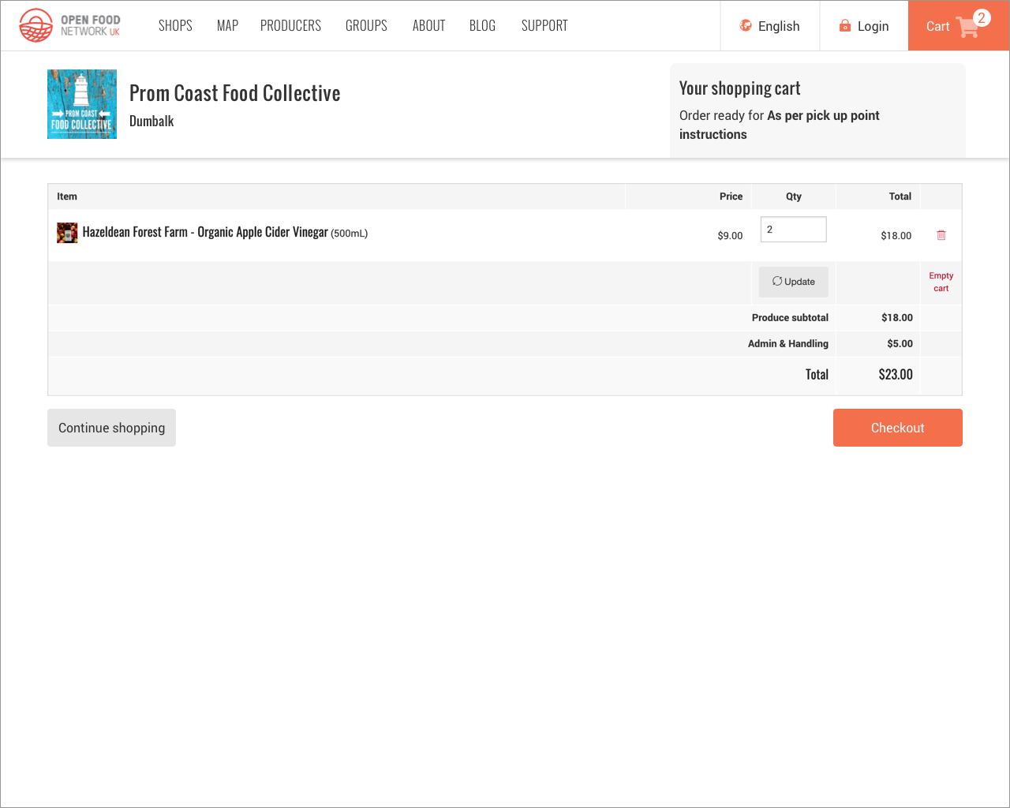The width and height of the screenshot is (1010, 808).
Task: Click the Item column header
Action: [67, 196]
